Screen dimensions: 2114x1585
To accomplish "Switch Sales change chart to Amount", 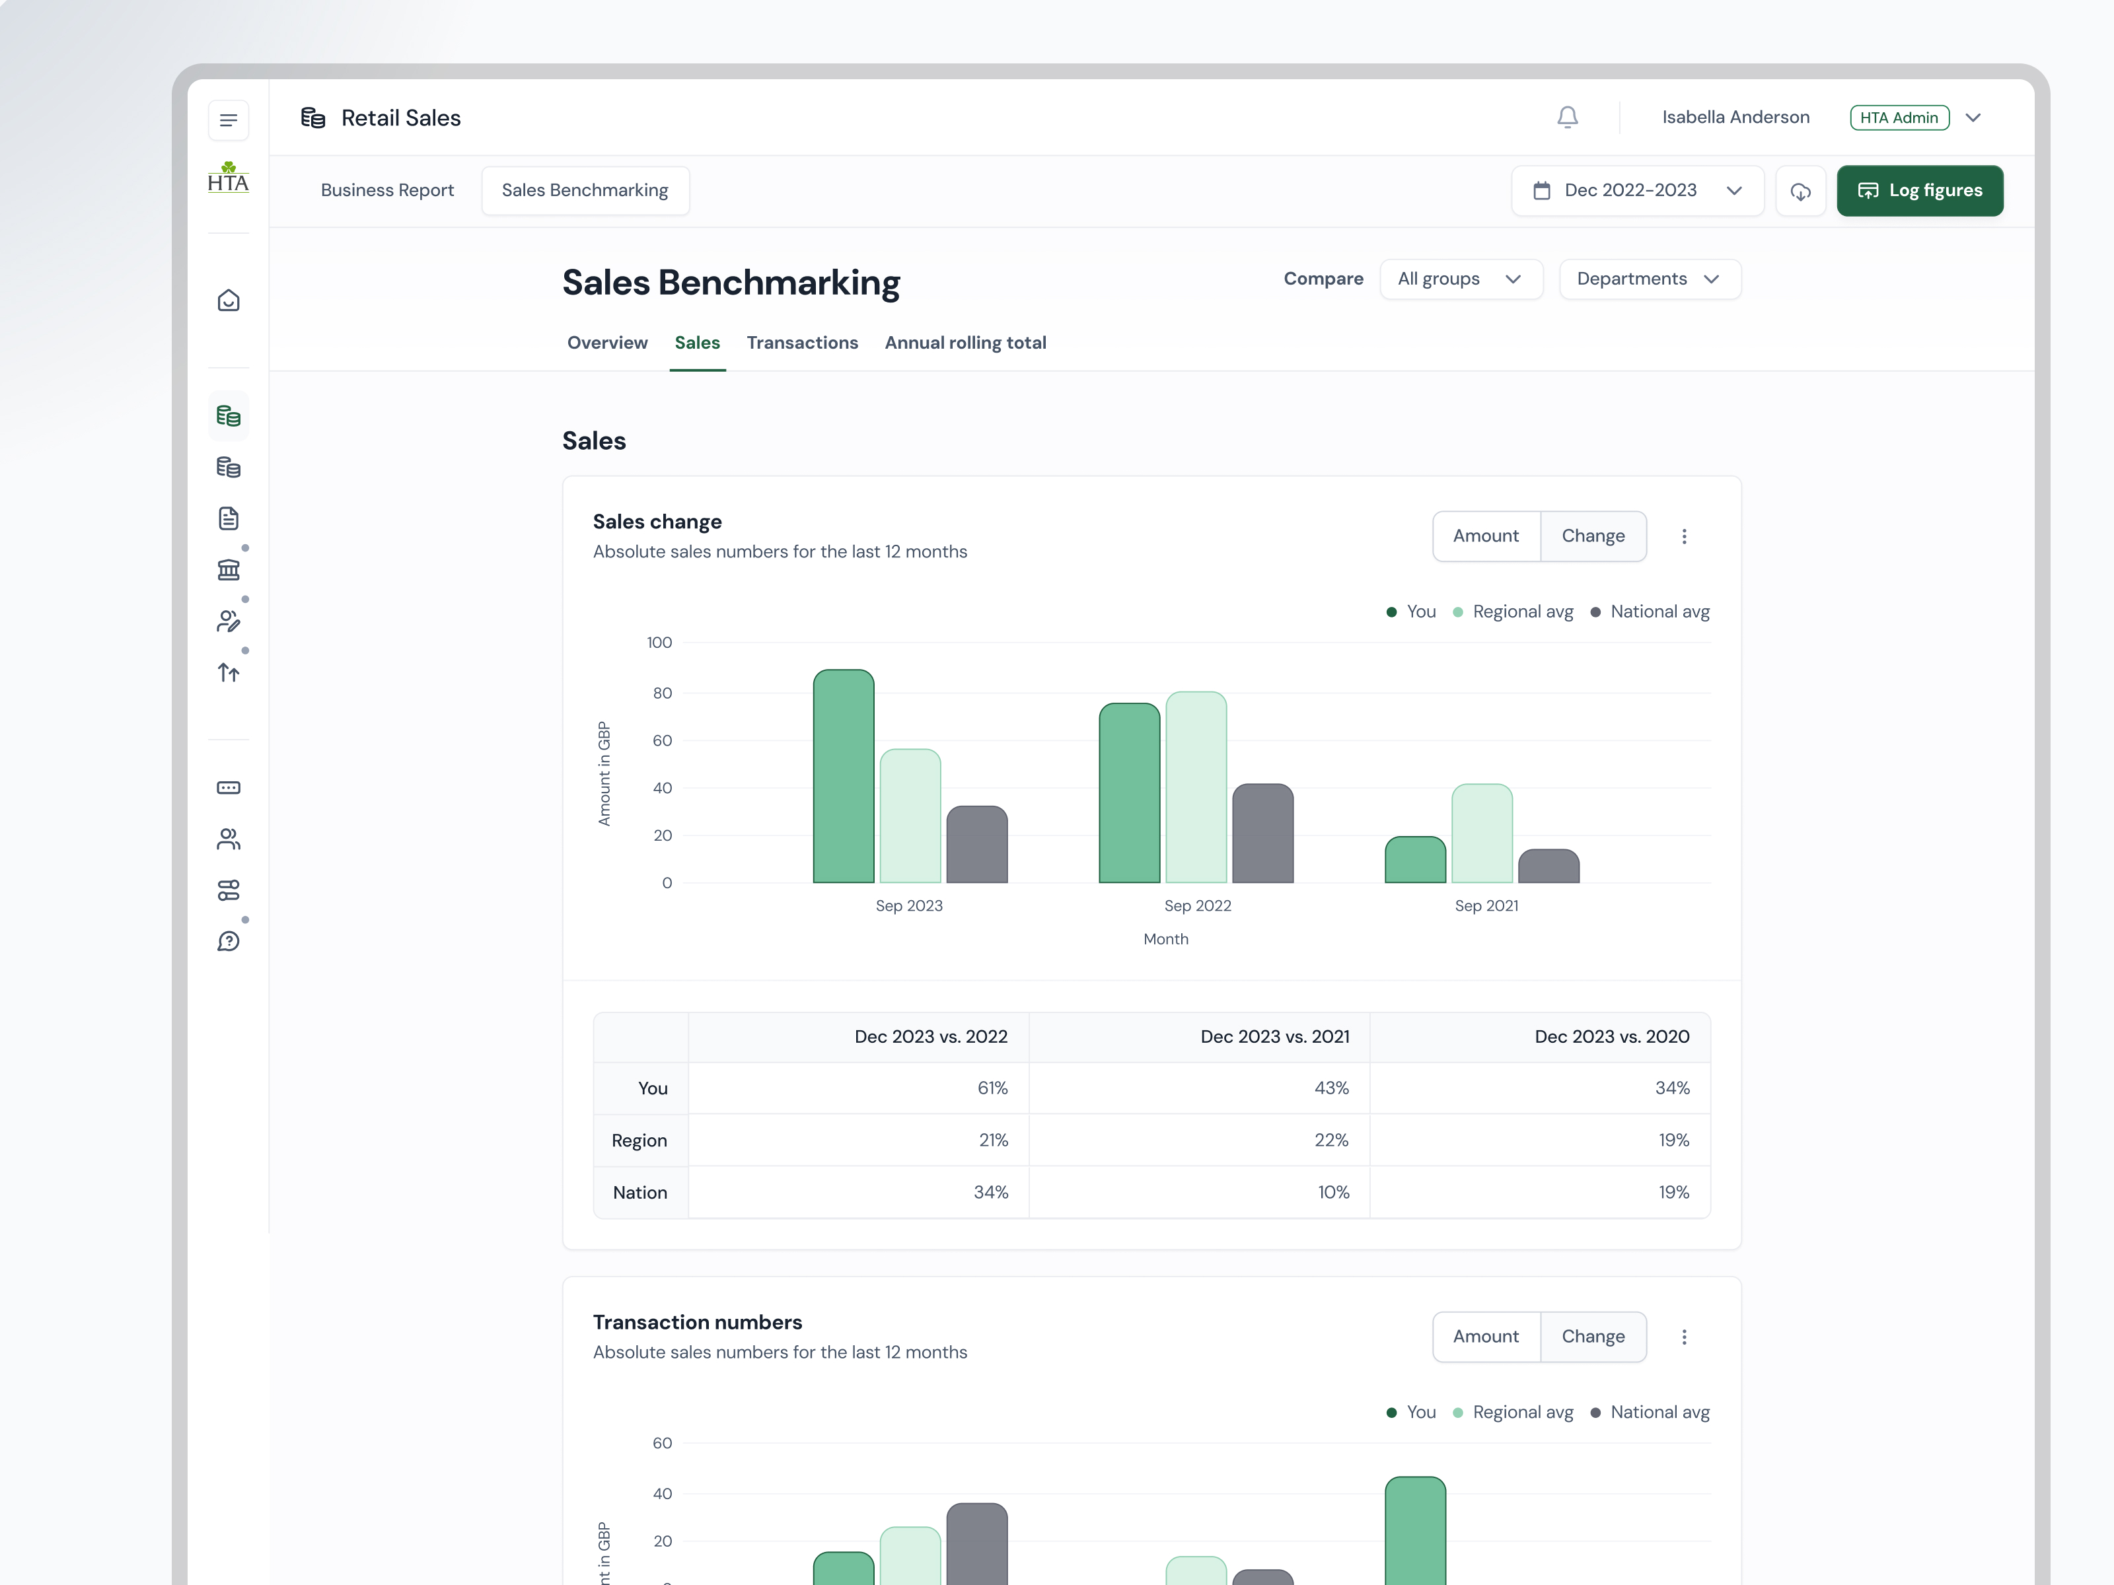I will pos(1485,537).
